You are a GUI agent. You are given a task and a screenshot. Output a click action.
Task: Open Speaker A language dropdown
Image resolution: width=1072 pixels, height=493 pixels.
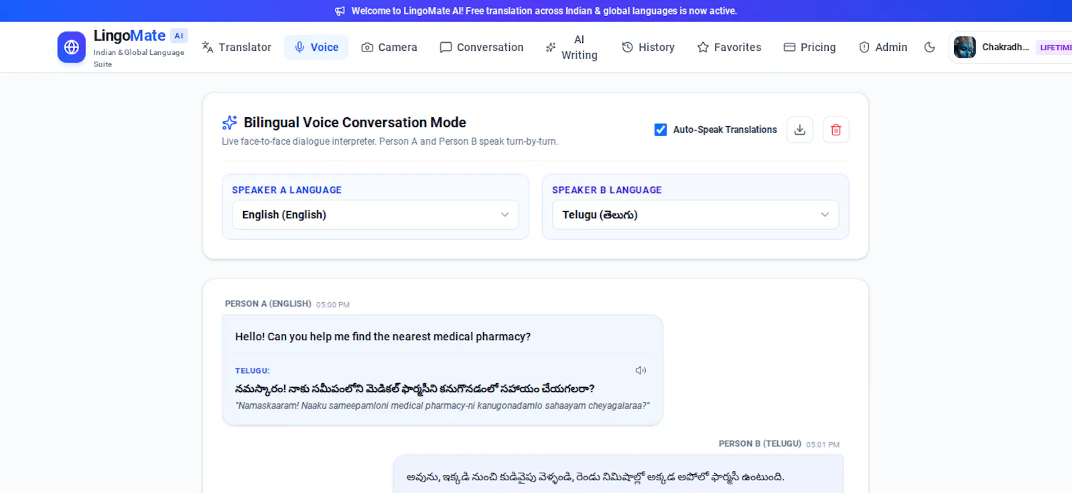click(x=375, y=214)
